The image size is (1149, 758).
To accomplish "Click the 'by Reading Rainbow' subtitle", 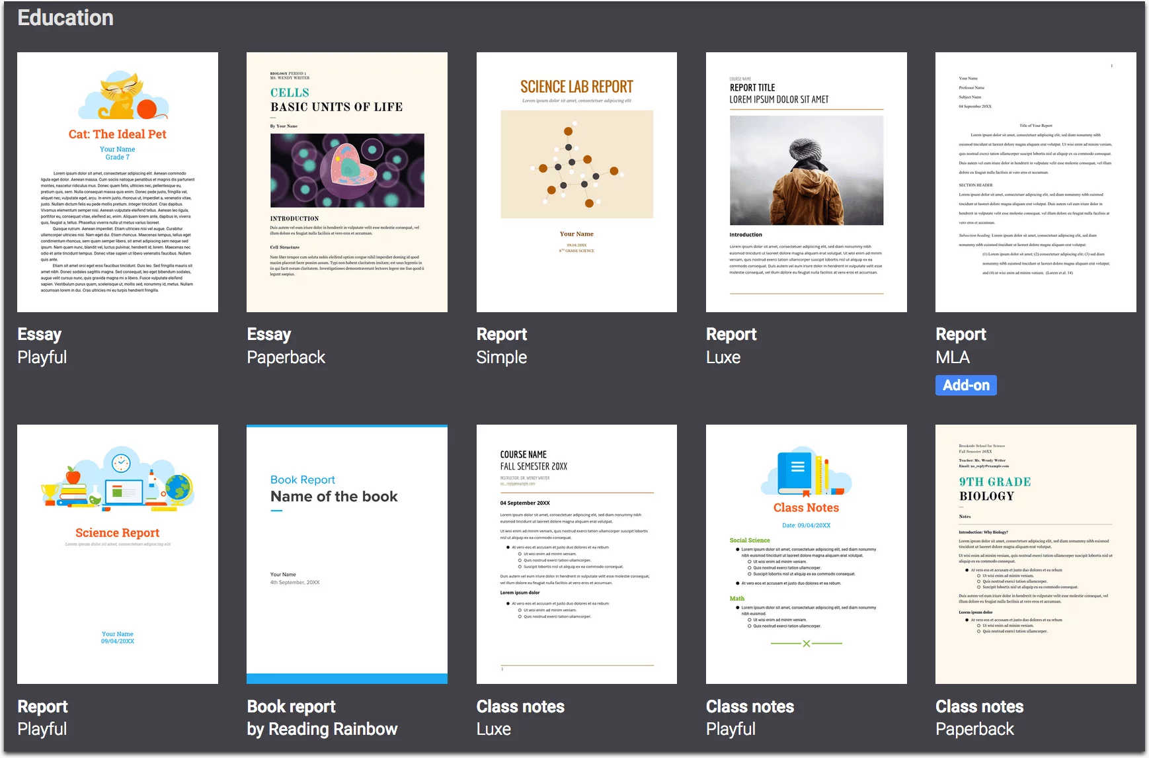I will (323, 729).
